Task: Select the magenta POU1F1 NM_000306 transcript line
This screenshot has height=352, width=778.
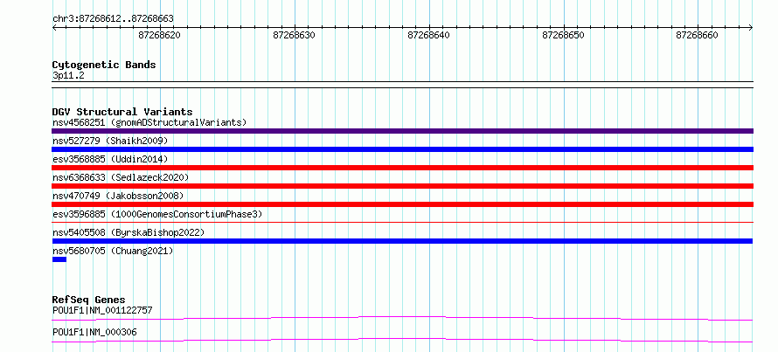Action: [x=402, y=340]
